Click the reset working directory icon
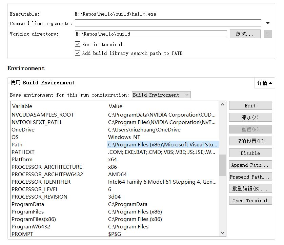This screenshot has width=284, height=245. 268,34
